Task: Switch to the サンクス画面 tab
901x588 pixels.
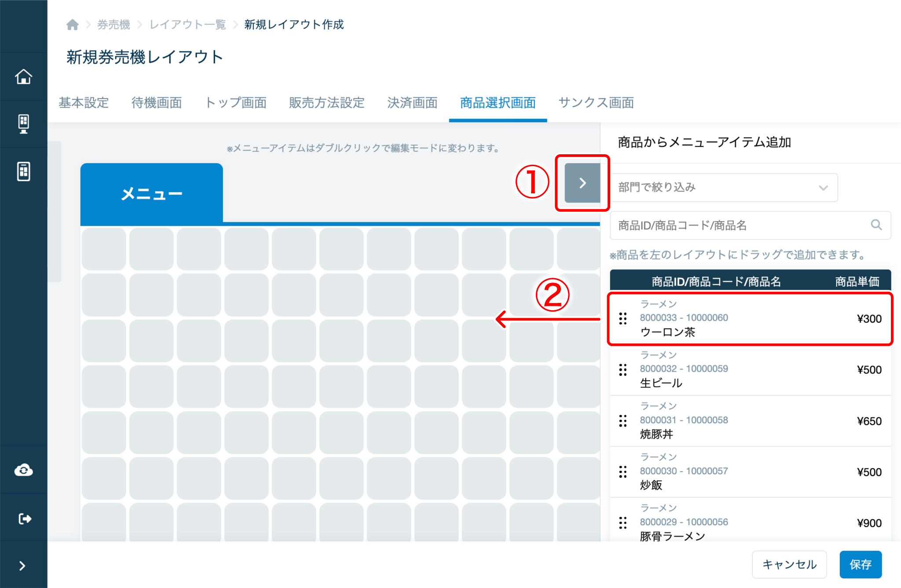Action: point(596,102)
